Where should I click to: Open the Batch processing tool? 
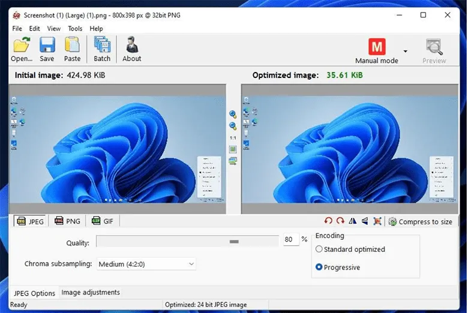point(102,49)
